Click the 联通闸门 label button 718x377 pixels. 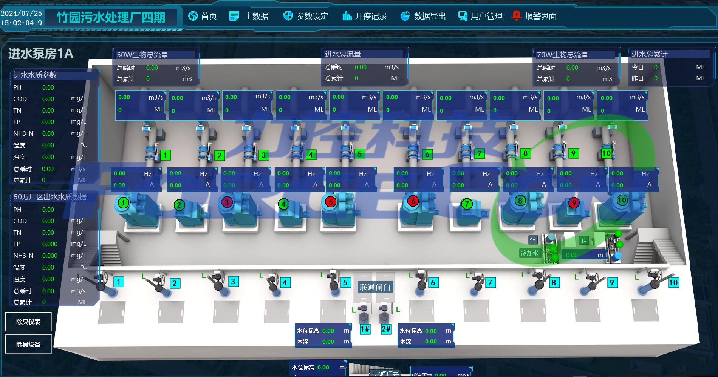coord(375,287)
